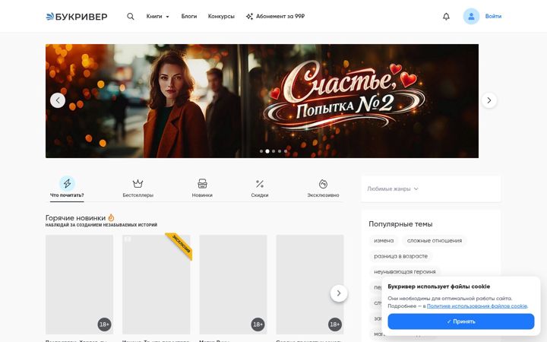Open the Счастье, Попытка №2 banner
This screenshot has height=342, width=547.
pyautogui.click(x=262, y=101)
